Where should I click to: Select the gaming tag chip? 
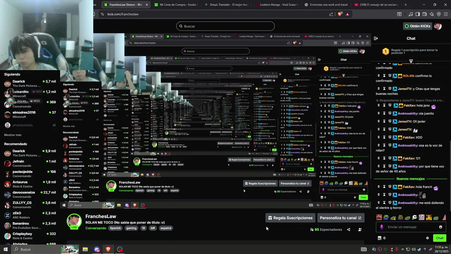click(x=131, y=228)
